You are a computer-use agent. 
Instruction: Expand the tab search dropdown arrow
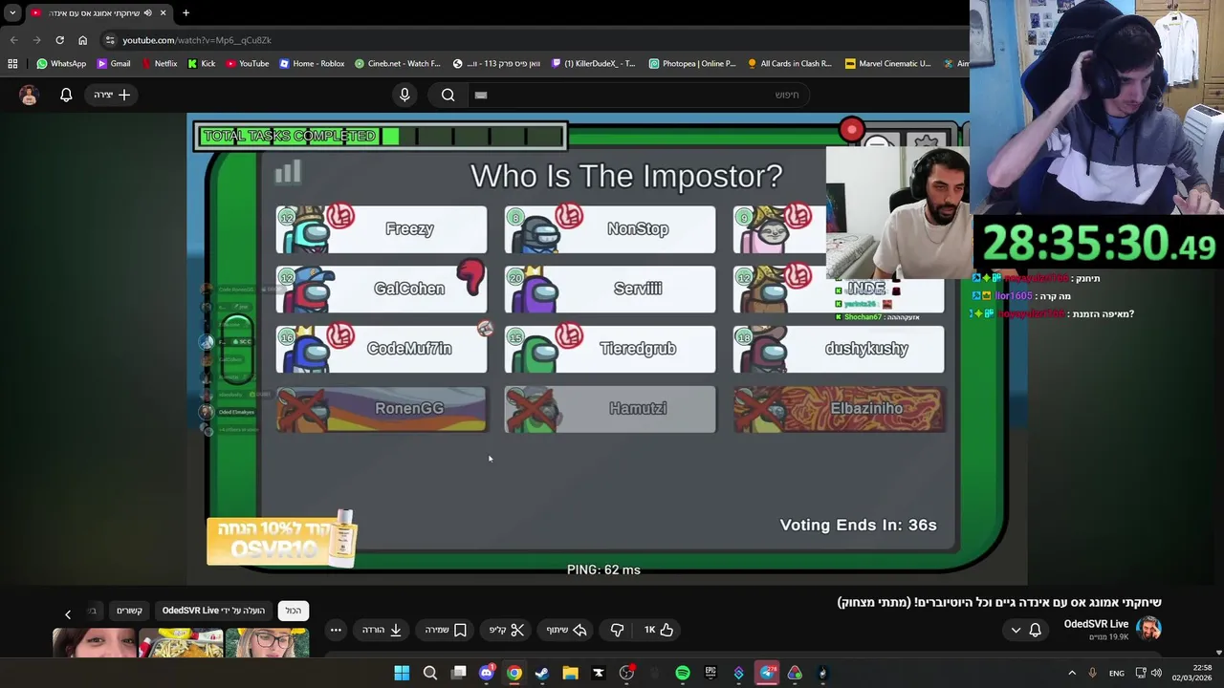[x=12, y=12]
